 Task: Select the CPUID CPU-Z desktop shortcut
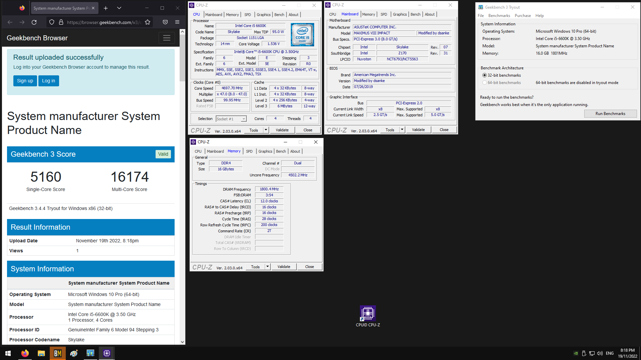tap(368, 316)
